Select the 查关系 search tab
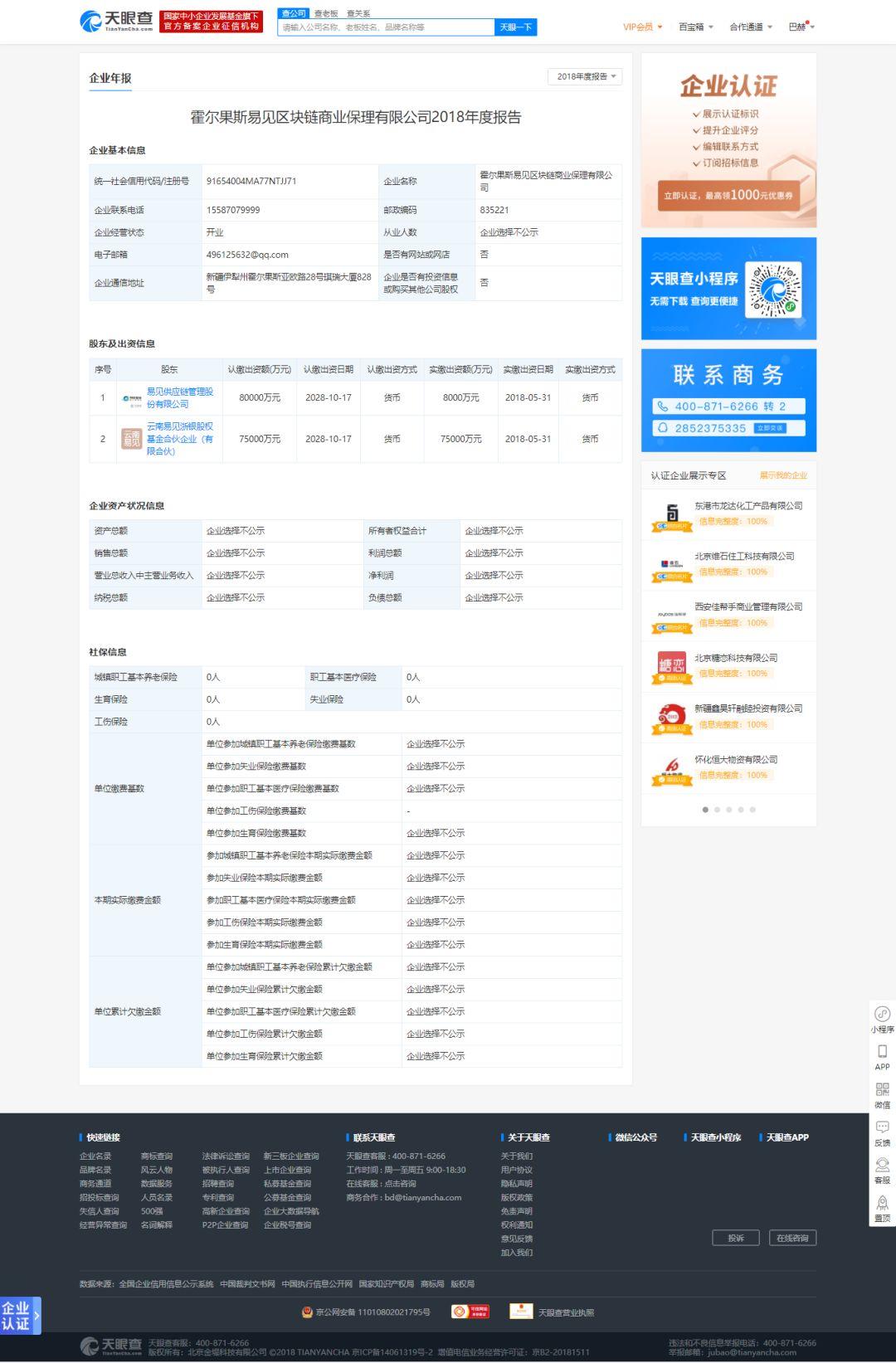 click(x=358, y=14)
